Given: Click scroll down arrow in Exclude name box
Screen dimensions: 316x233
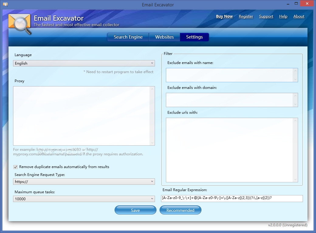Looking at the screenshot, I should point(295,79).
